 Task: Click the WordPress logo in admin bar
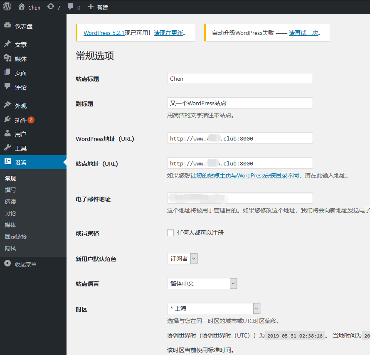click(7, 6)
